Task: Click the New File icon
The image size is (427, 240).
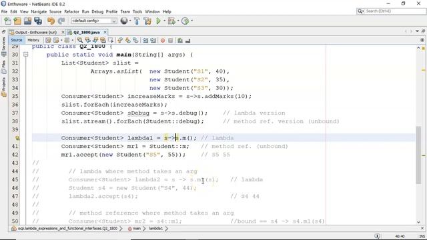Action: [x=7, y=21]
